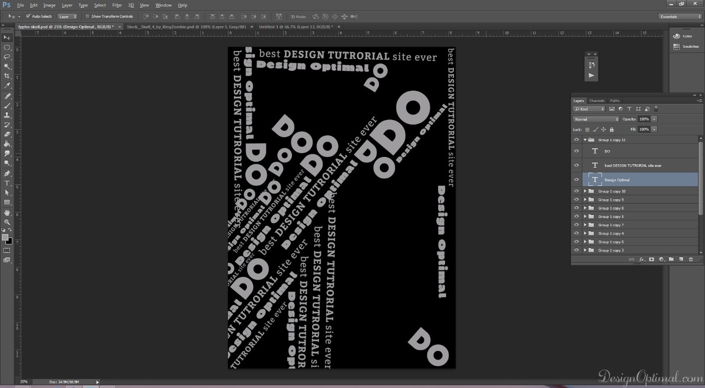Open the Kind filter type dropdown

coord(589,109)
